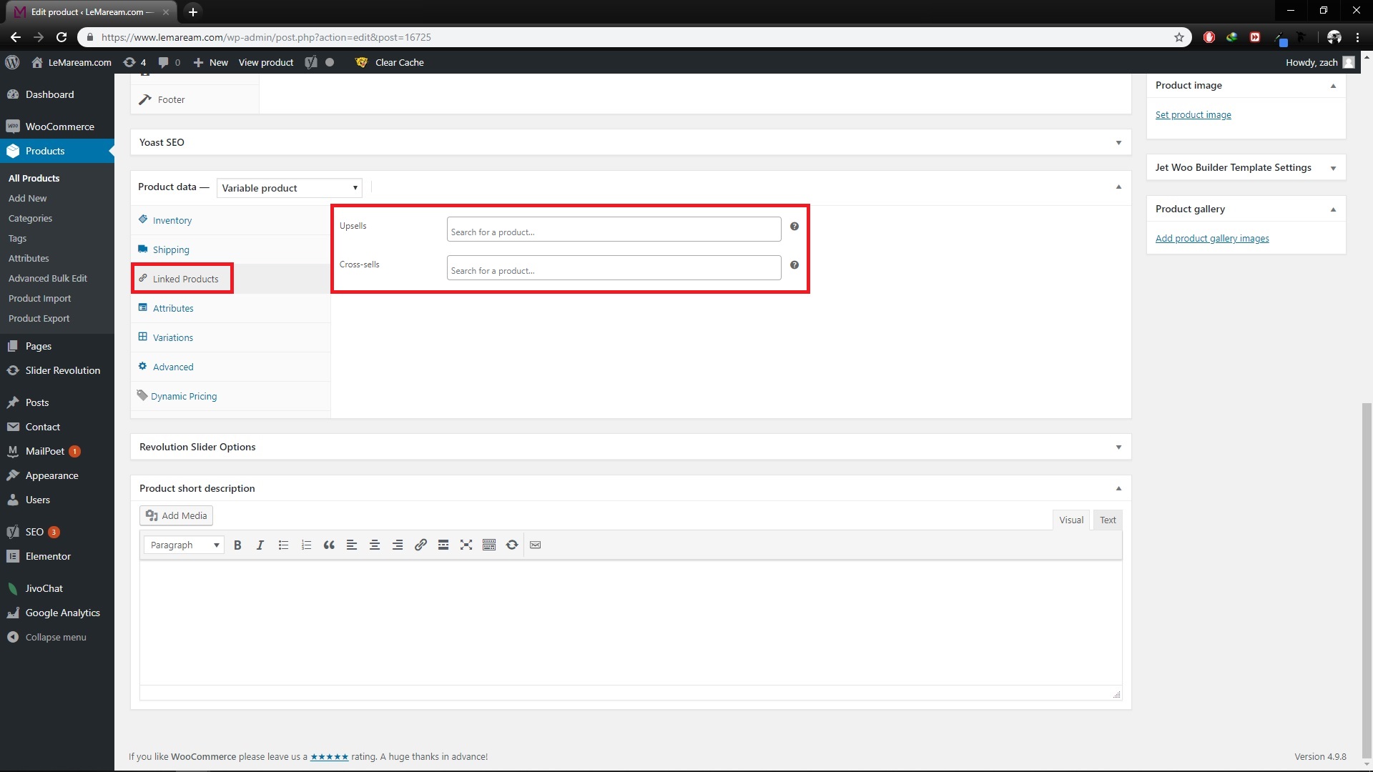Insert a numbered list in the editor
The height and width of the screenshot is (772, 1373).
(x=306, y=545)
